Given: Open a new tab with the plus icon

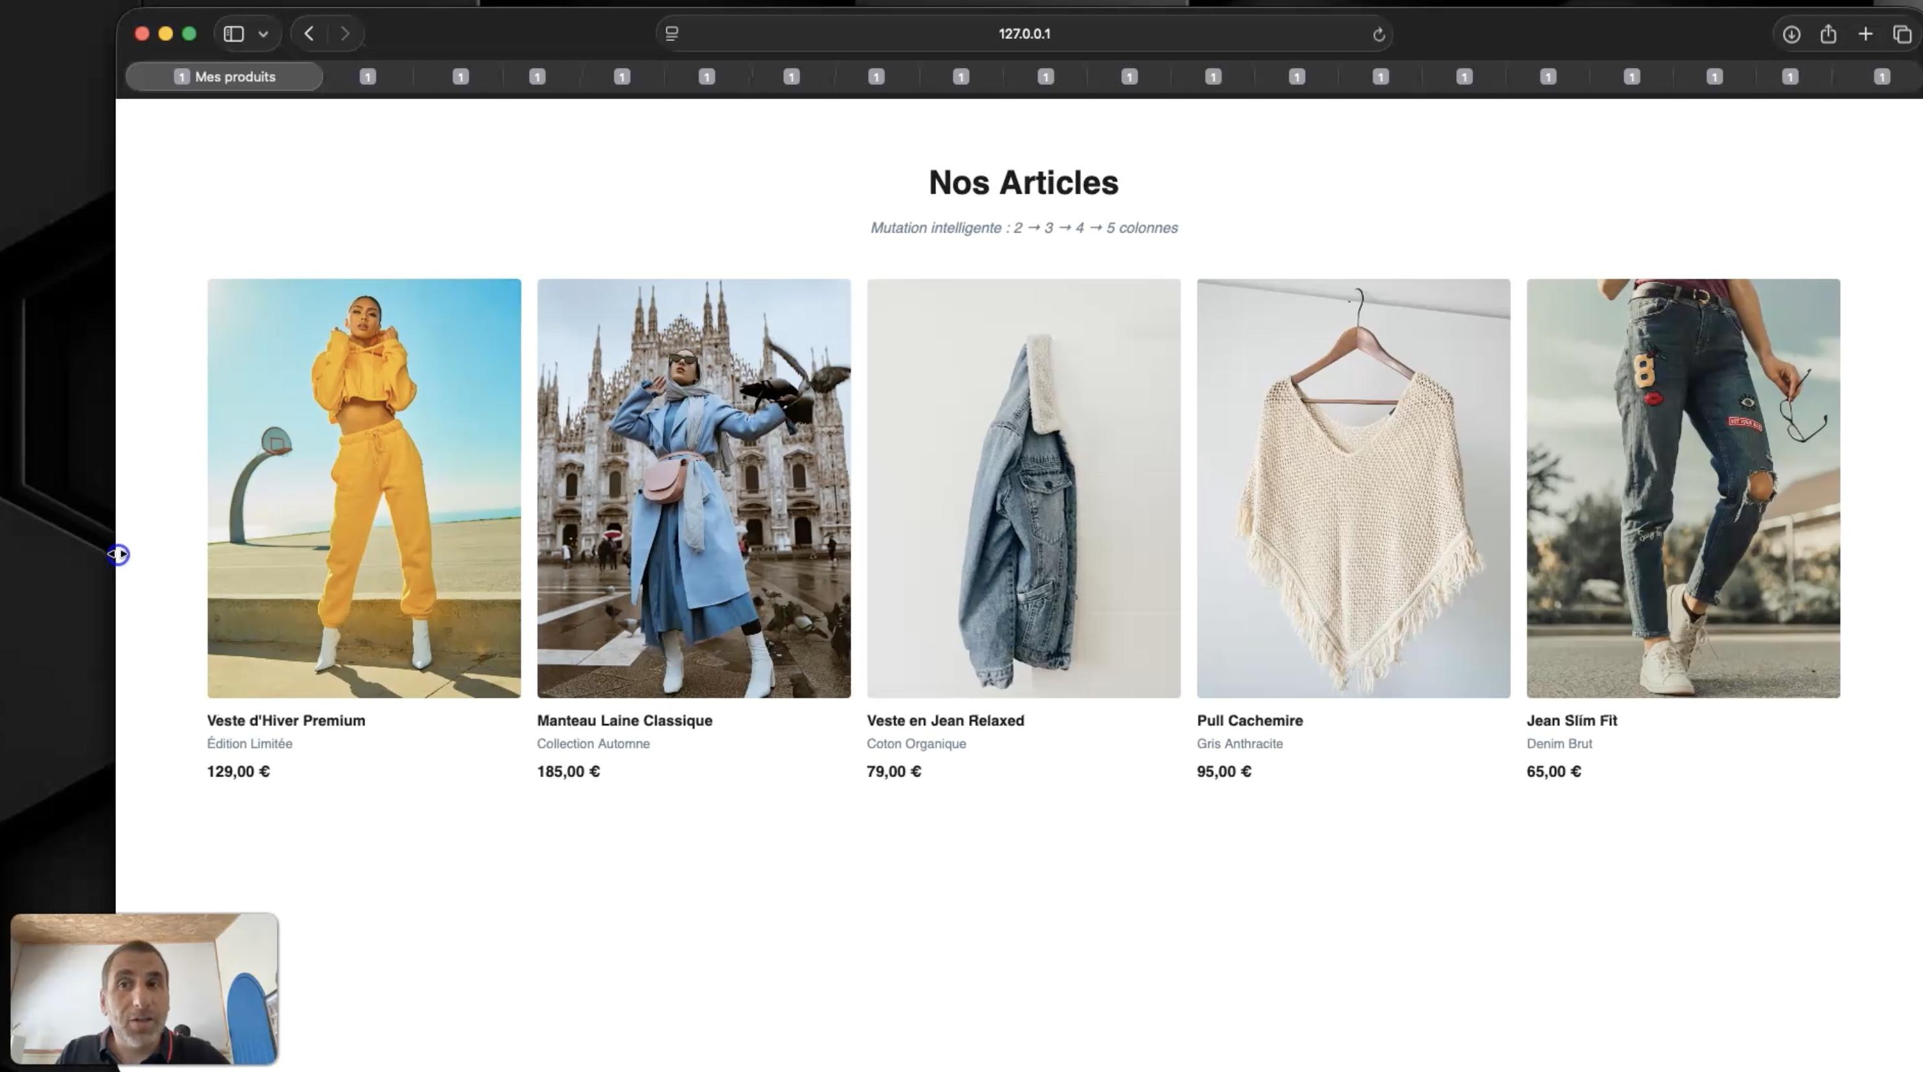Looking at the screenshot, I should coord(1865,34).
